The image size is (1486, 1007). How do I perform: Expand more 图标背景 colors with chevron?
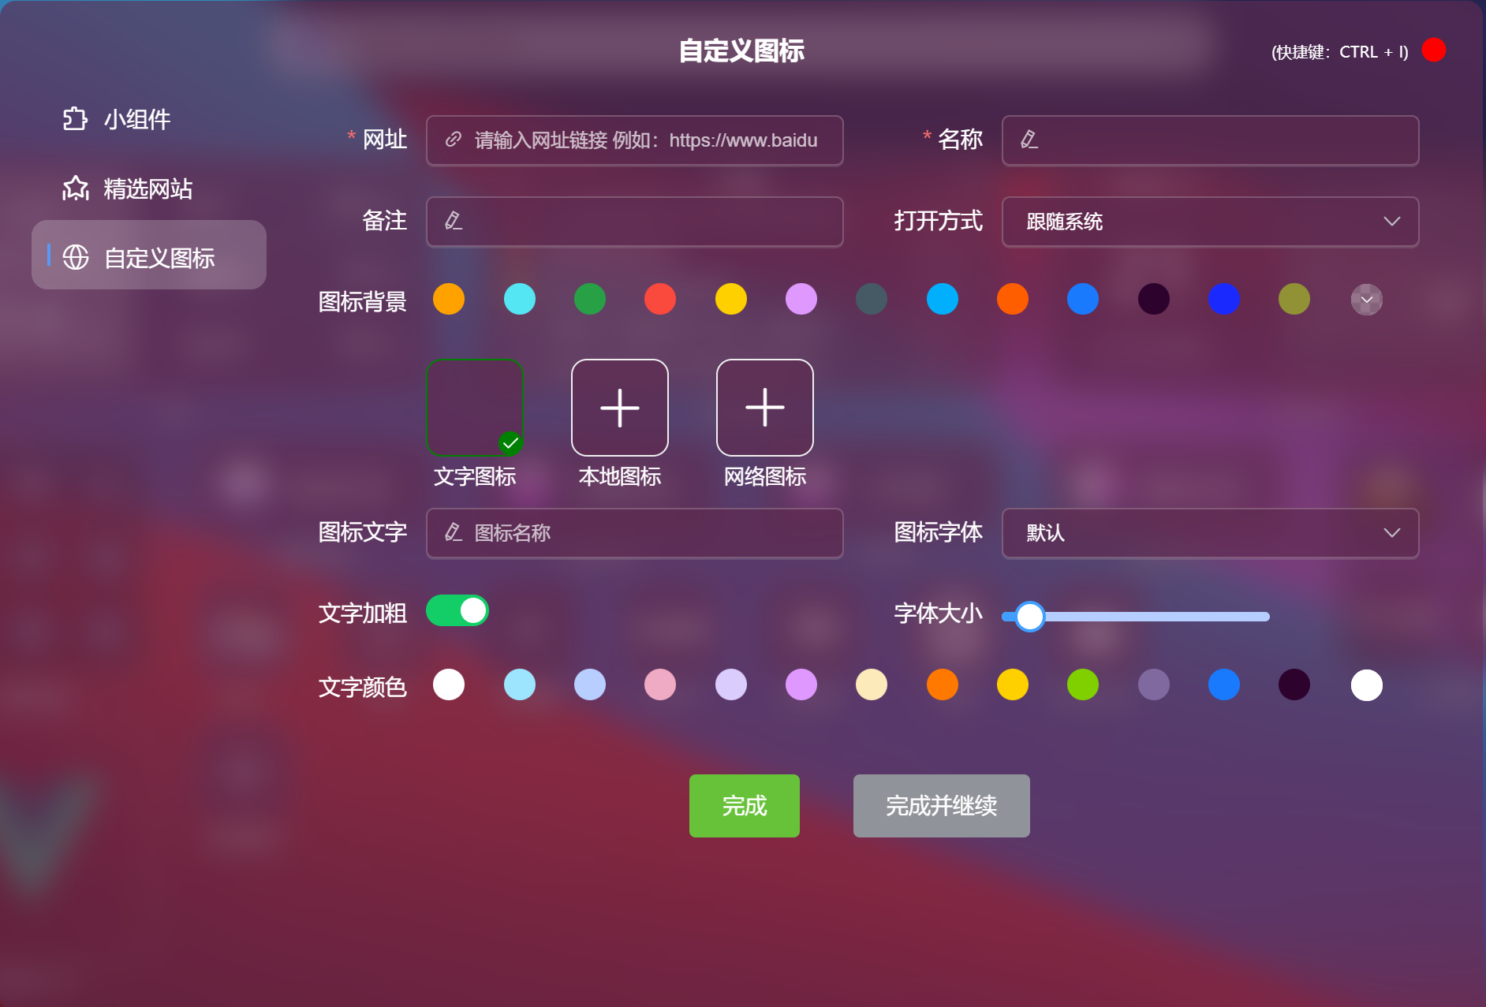click(x=1367, y=300)
